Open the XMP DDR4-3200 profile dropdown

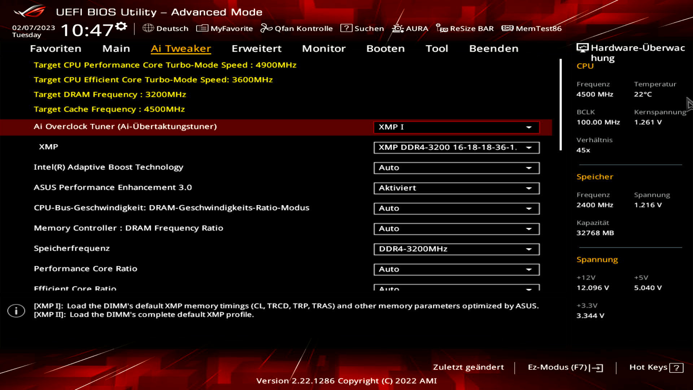coord(456,147)
